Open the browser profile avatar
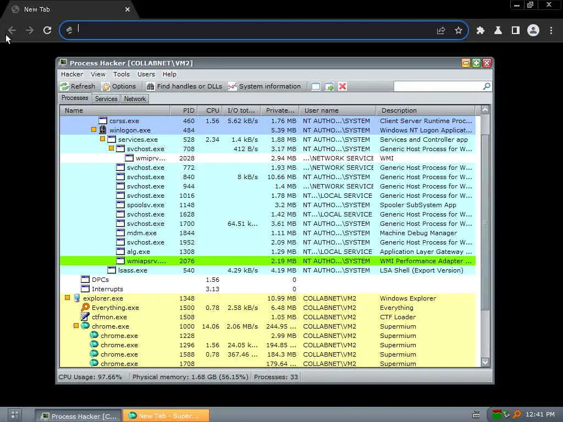Screen dimensions: 563x422 point(533,30)
